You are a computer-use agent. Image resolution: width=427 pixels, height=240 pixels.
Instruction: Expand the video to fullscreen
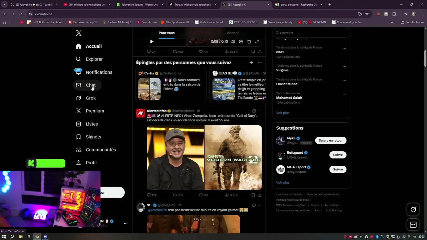click(x=257, y=42)
